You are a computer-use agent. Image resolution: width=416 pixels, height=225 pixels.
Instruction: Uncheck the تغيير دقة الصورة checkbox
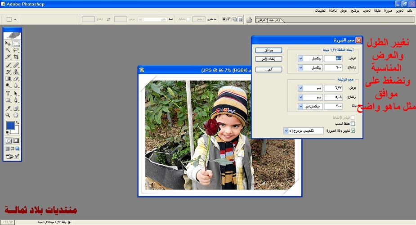click(353, 130)
